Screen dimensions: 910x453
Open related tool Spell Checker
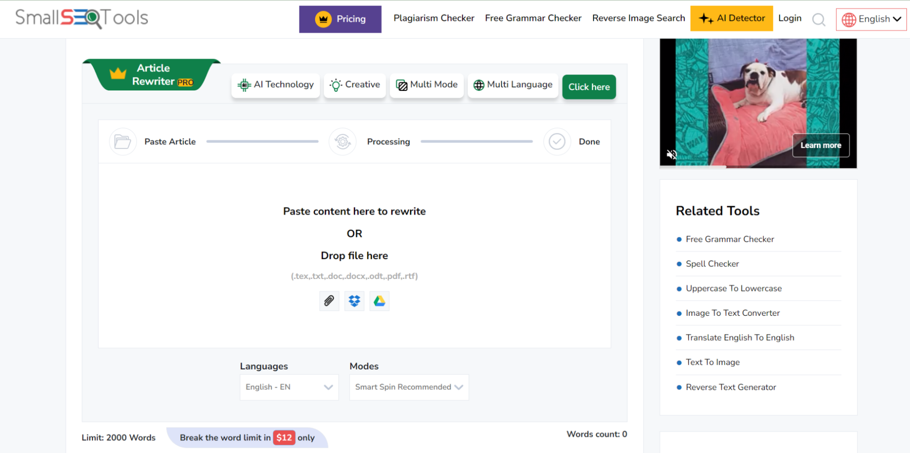point(712,264)
